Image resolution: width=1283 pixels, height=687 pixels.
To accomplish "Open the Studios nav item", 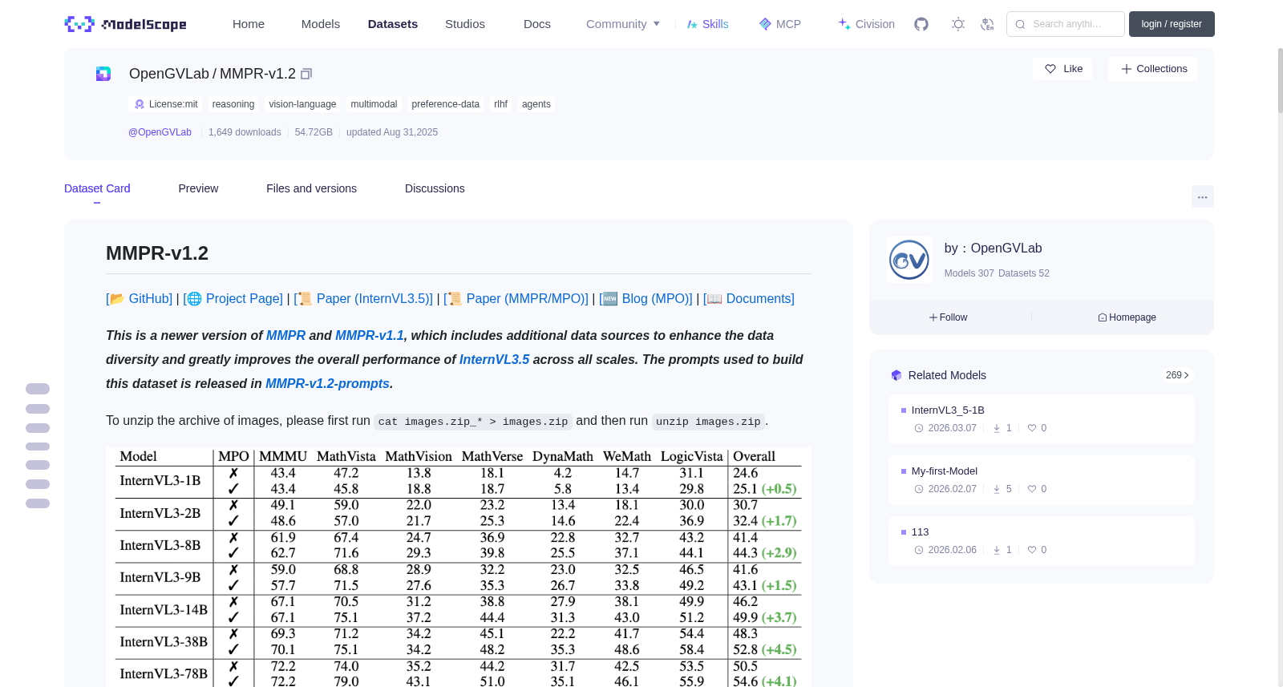I will pyautogui.click(x=465, y=24).
